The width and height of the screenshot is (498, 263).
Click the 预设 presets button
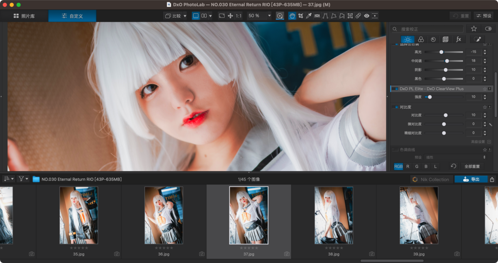(483, 16)
